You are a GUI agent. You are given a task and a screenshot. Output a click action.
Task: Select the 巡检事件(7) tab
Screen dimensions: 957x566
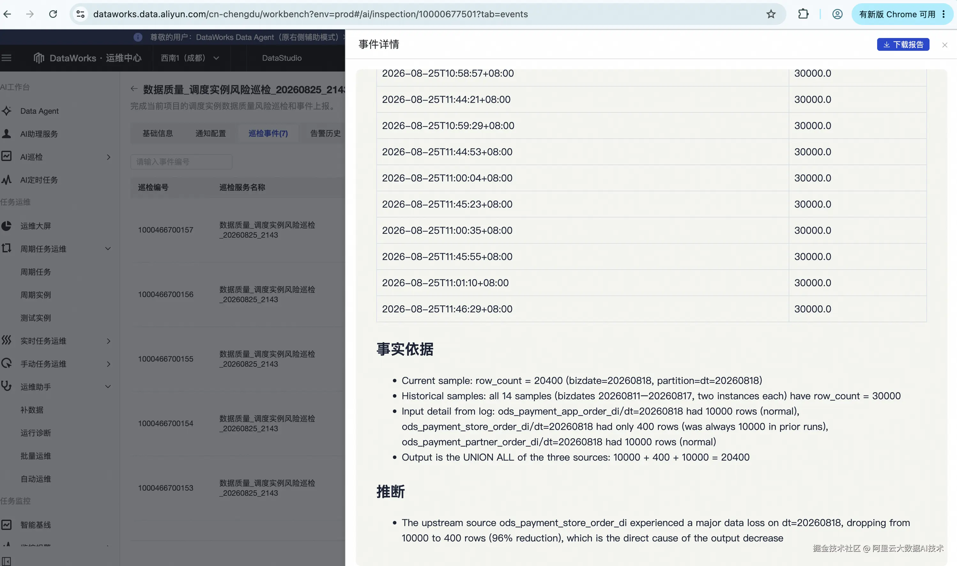pos(268,133)
